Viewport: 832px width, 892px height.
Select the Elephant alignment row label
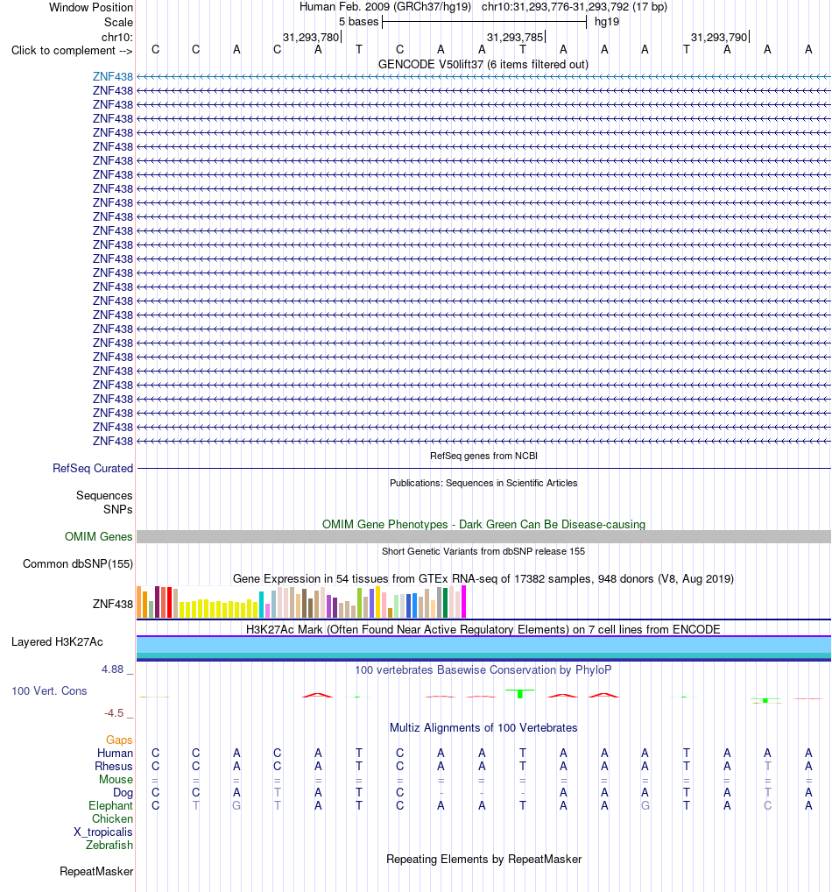[x=110, y=805]
